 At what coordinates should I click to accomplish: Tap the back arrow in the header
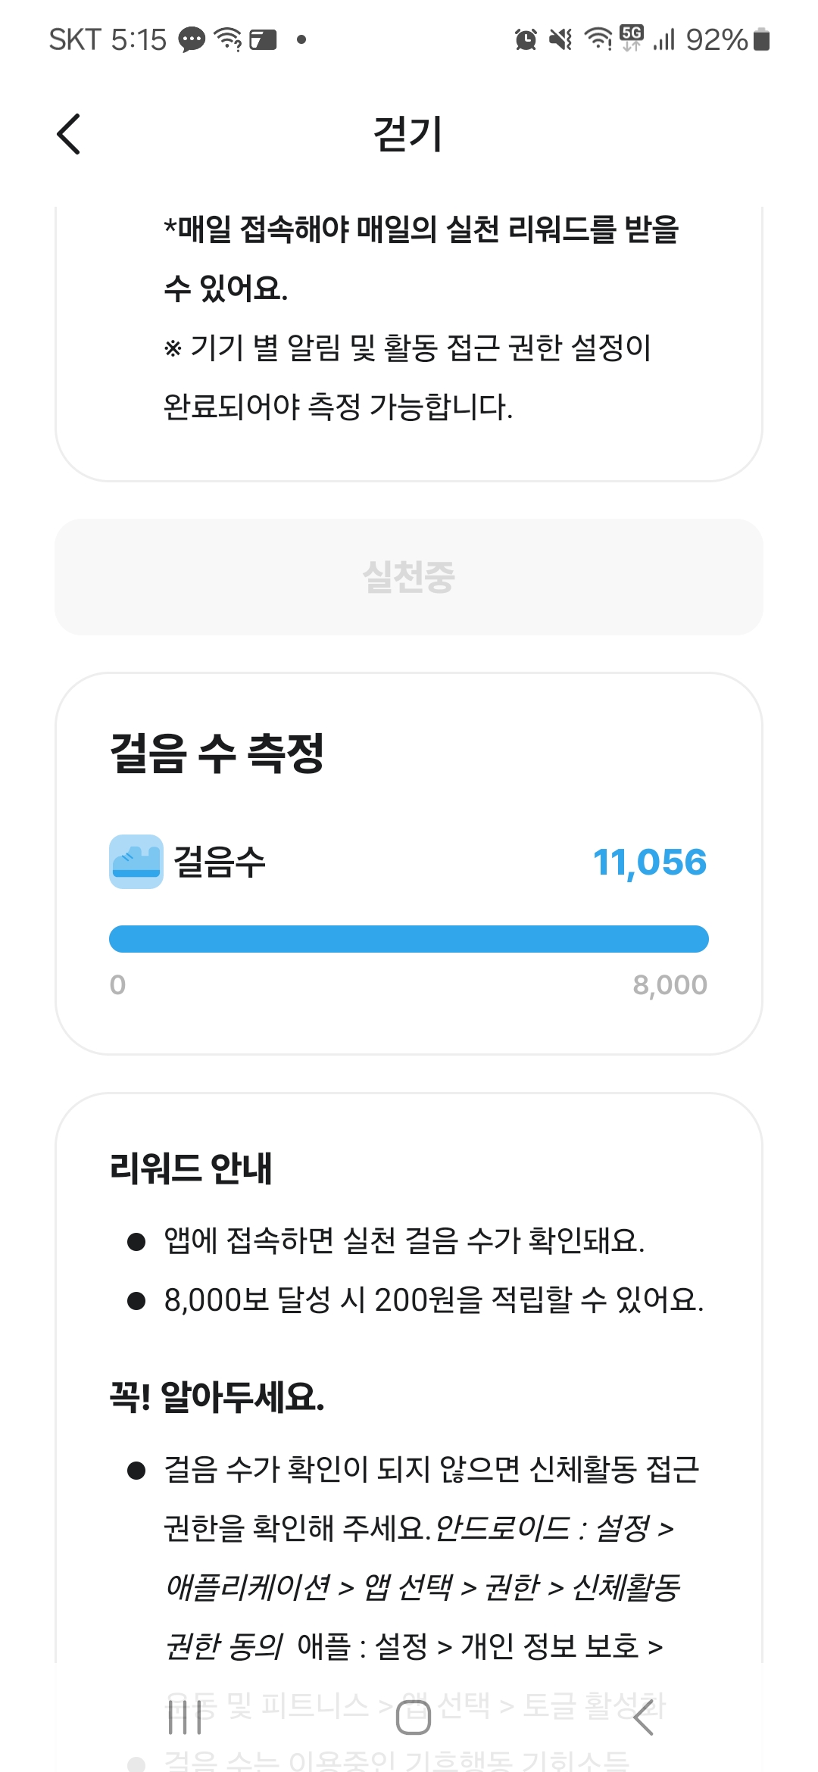[69, 135]
